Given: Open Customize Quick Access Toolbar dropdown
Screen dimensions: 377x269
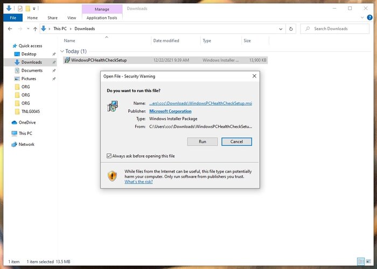Looking at the screenshot, I should 34,9.
